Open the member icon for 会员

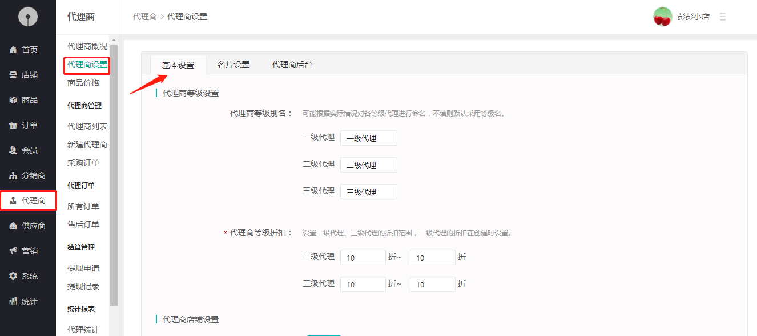pos(13,150)
